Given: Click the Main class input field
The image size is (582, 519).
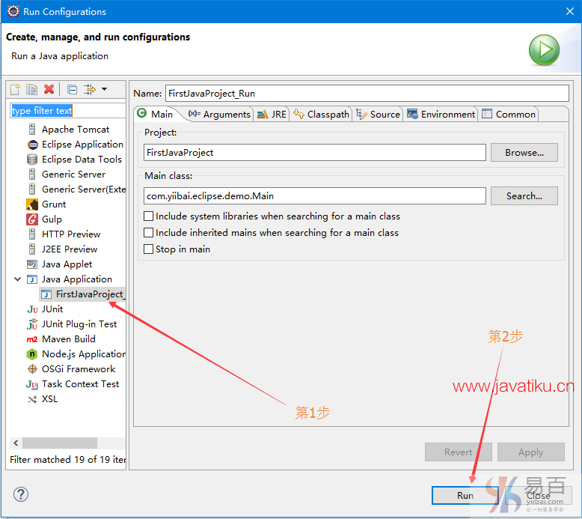Looking at the screenshot, I should 315,196.
